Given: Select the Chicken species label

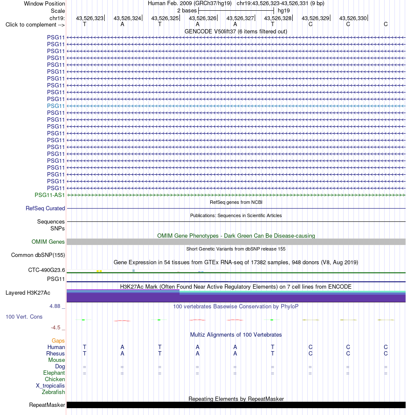Looking at the screenshot, I should (x=55, y=379).
